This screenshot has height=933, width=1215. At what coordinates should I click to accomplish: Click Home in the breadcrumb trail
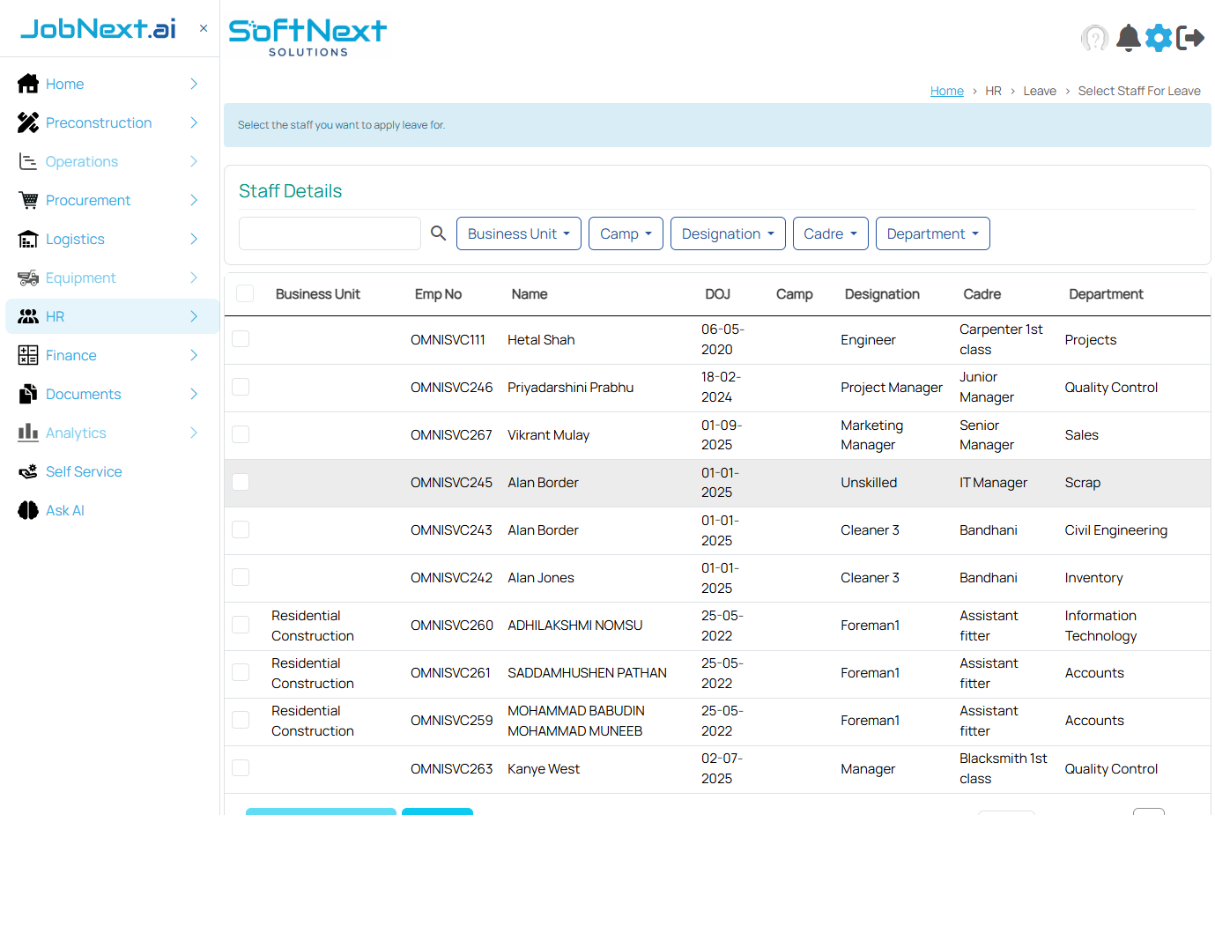(946, 91)
